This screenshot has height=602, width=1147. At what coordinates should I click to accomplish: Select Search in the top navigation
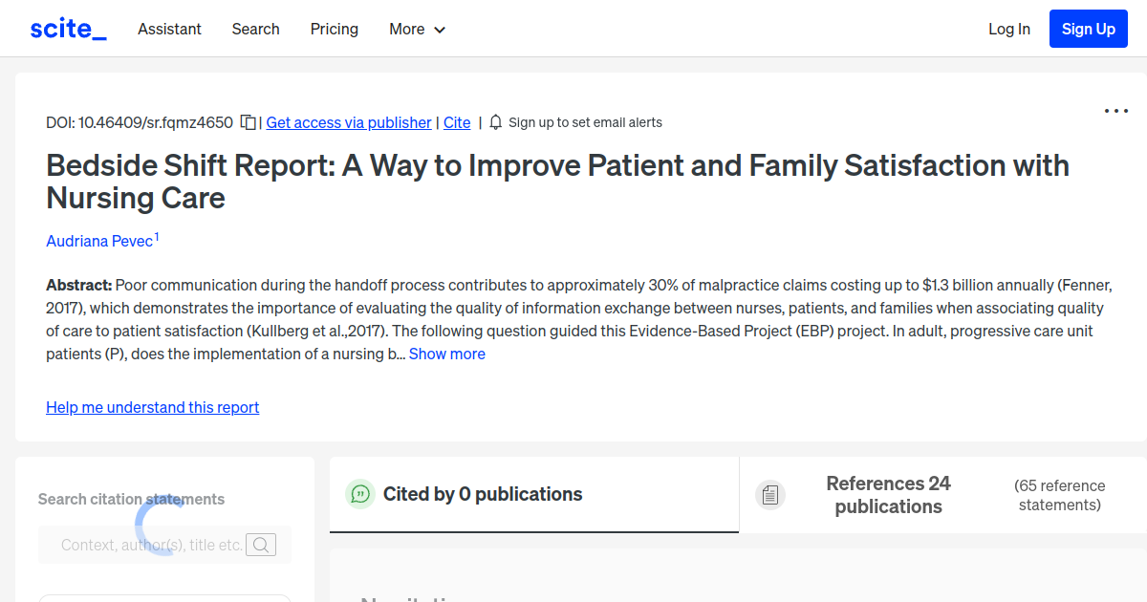255,30
